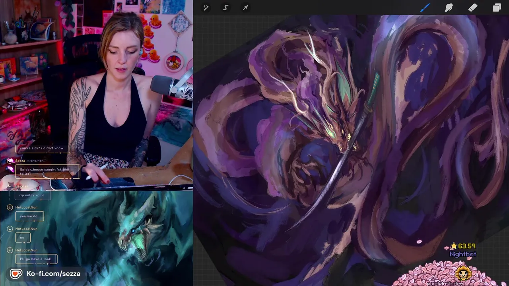Click the Ko-fi.com/sezza link text

53,274
